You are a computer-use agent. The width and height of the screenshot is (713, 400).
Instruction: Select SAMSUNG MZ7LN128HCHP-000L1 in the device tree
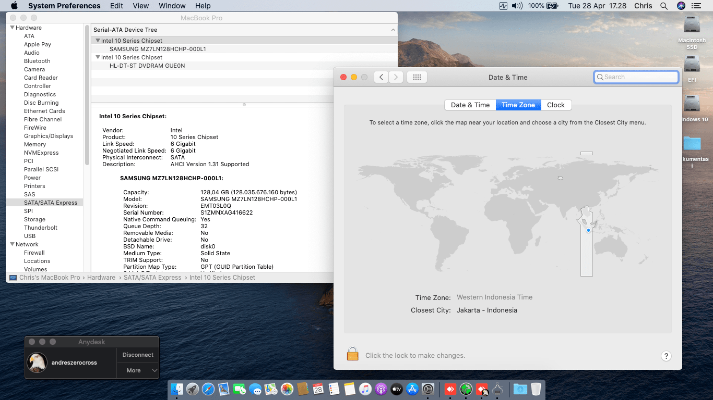tap(158, 49)
